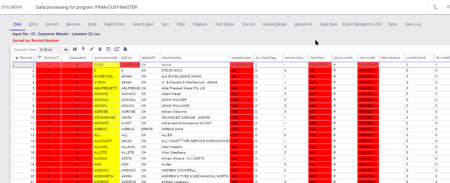
Task: Click the ERROR cell in AIRBAG row
Action: (150, 129)
